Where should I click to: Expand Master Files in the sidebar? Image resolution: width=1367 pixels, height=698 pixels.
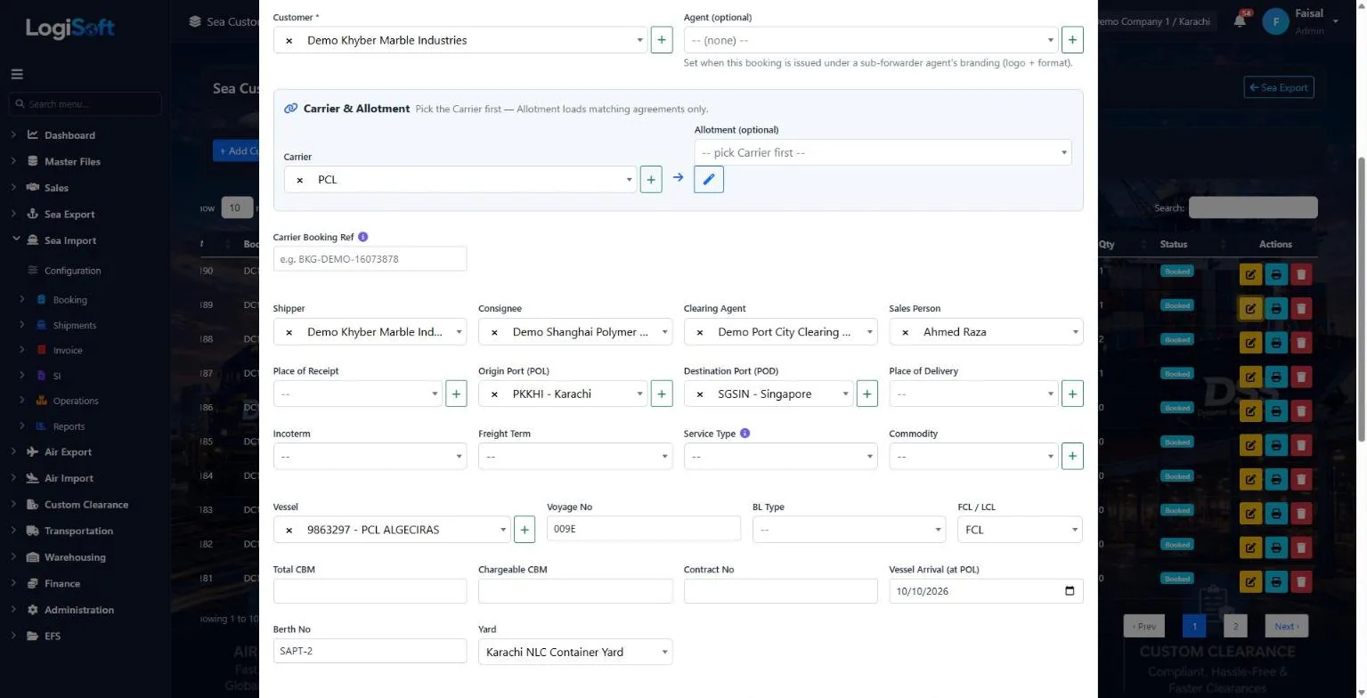click(x=72, y=161)
